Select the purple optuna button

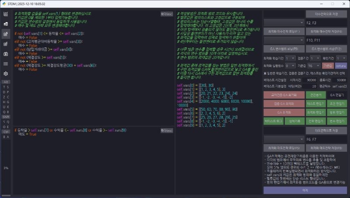[x=341, y=65]
